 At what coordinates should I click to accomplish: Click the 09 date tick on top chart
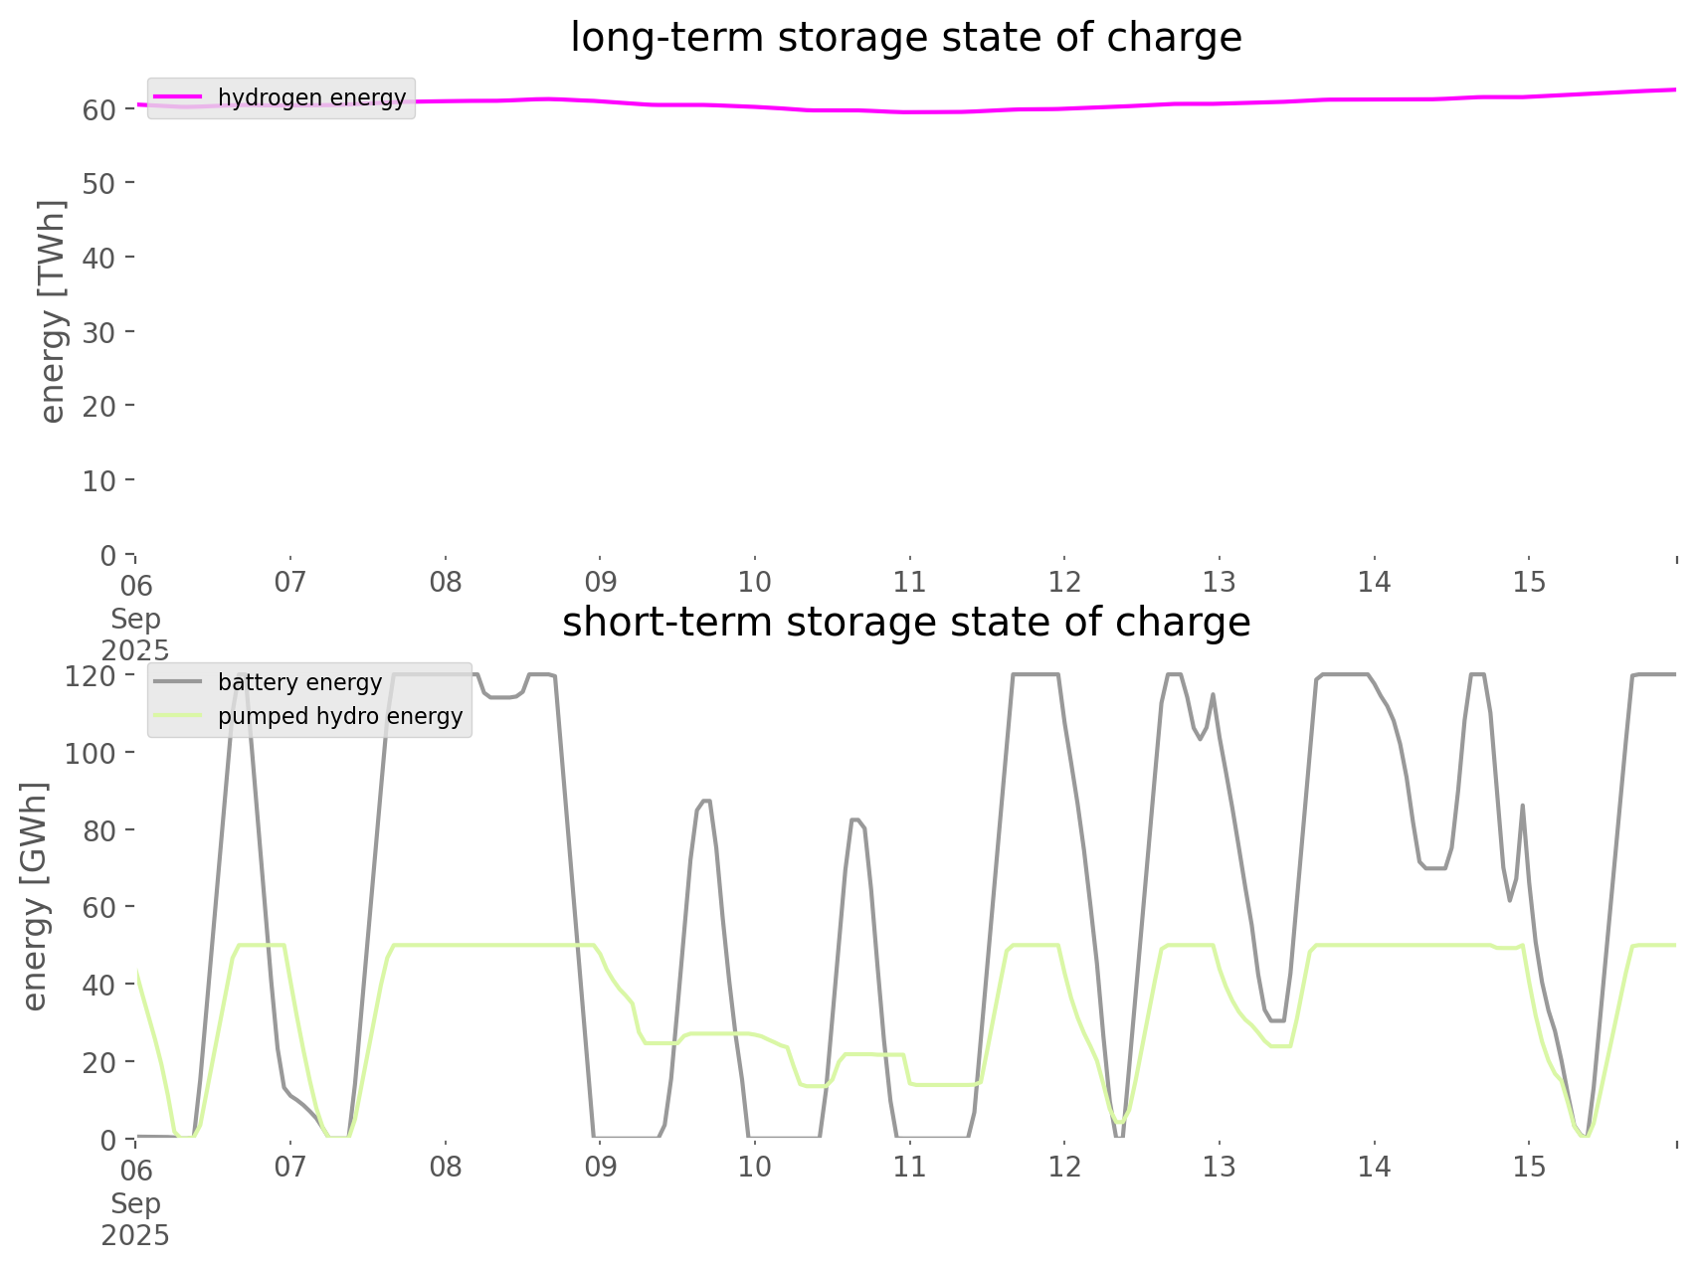tap(600, 582)
